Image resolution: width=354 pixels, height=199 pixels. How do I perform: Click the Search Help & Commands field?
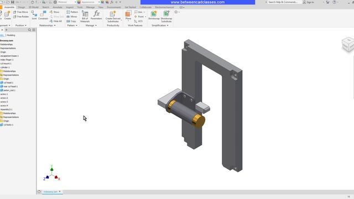click(285, 2)
